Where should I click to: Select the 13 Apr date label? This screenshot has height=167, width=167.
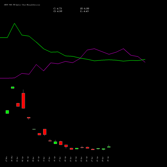(x=44, y=159)
